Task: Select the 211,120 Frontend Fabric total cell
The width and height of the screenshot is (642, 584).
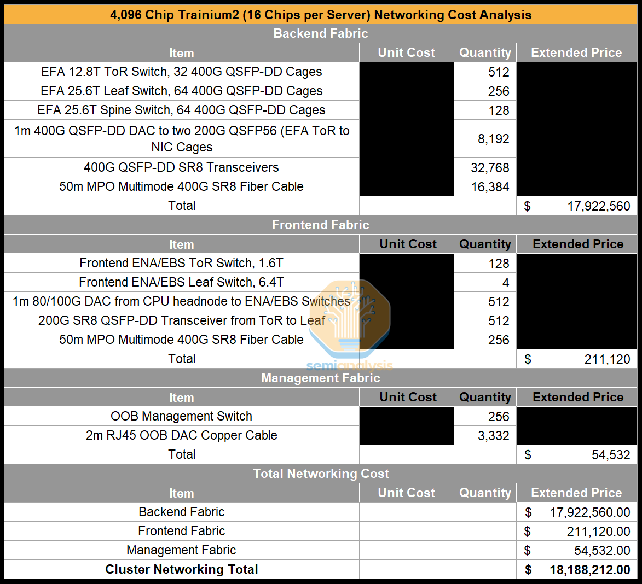Action: pos(577,359)
